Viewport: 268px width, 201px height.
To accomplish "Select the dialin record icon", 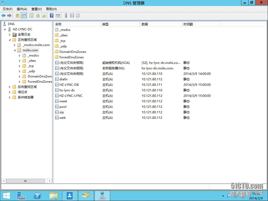I will click(x=57, y=79).
